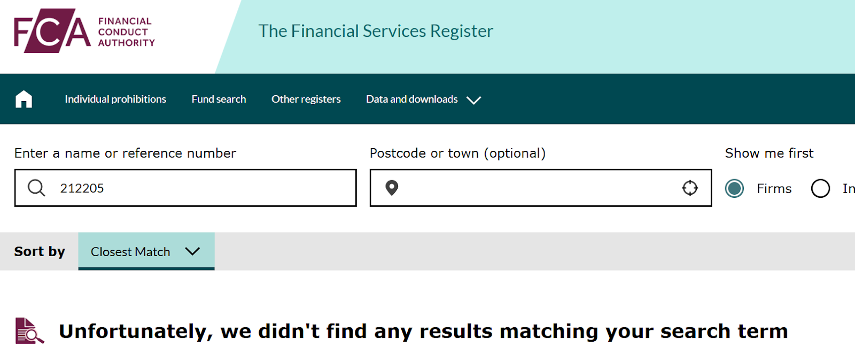The image size is (855, 354).
Task: Go to the home page icon
Action: pos(24,99)
